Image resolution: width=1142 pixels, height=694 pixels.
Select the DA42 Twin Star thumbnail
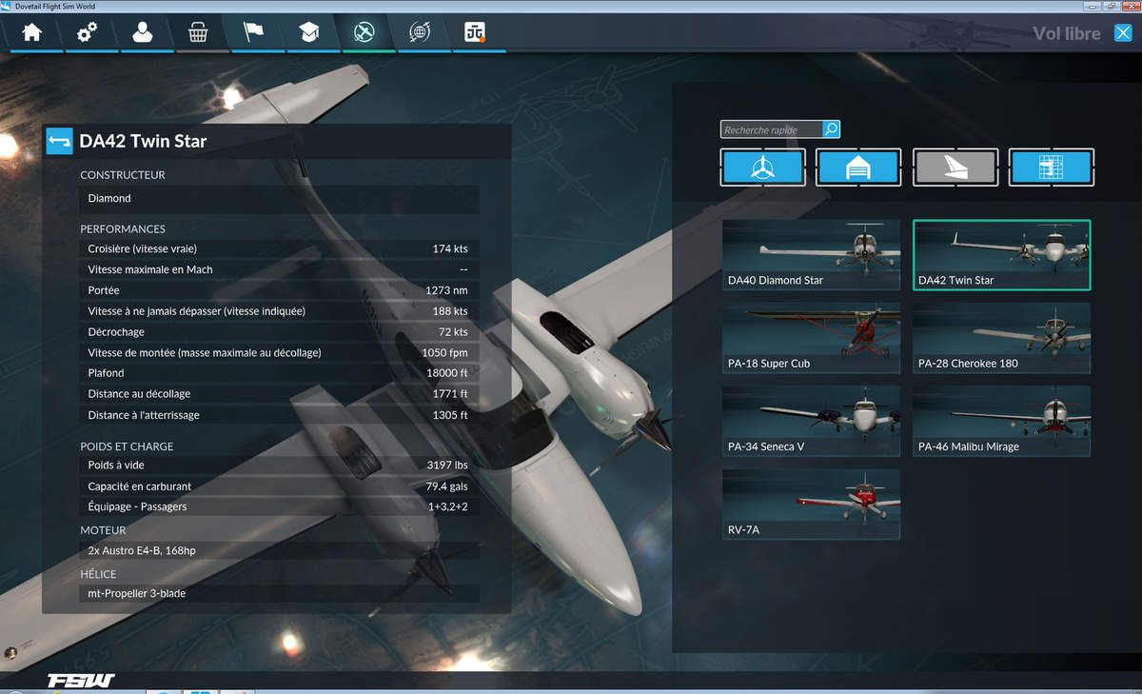coord(1002,254)
